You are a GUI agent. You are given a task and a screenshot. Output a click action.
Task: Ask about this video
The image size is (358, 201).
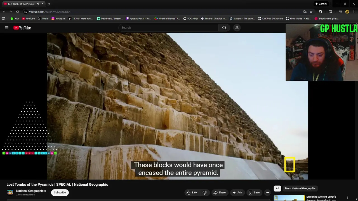click(x=237, y=192)
